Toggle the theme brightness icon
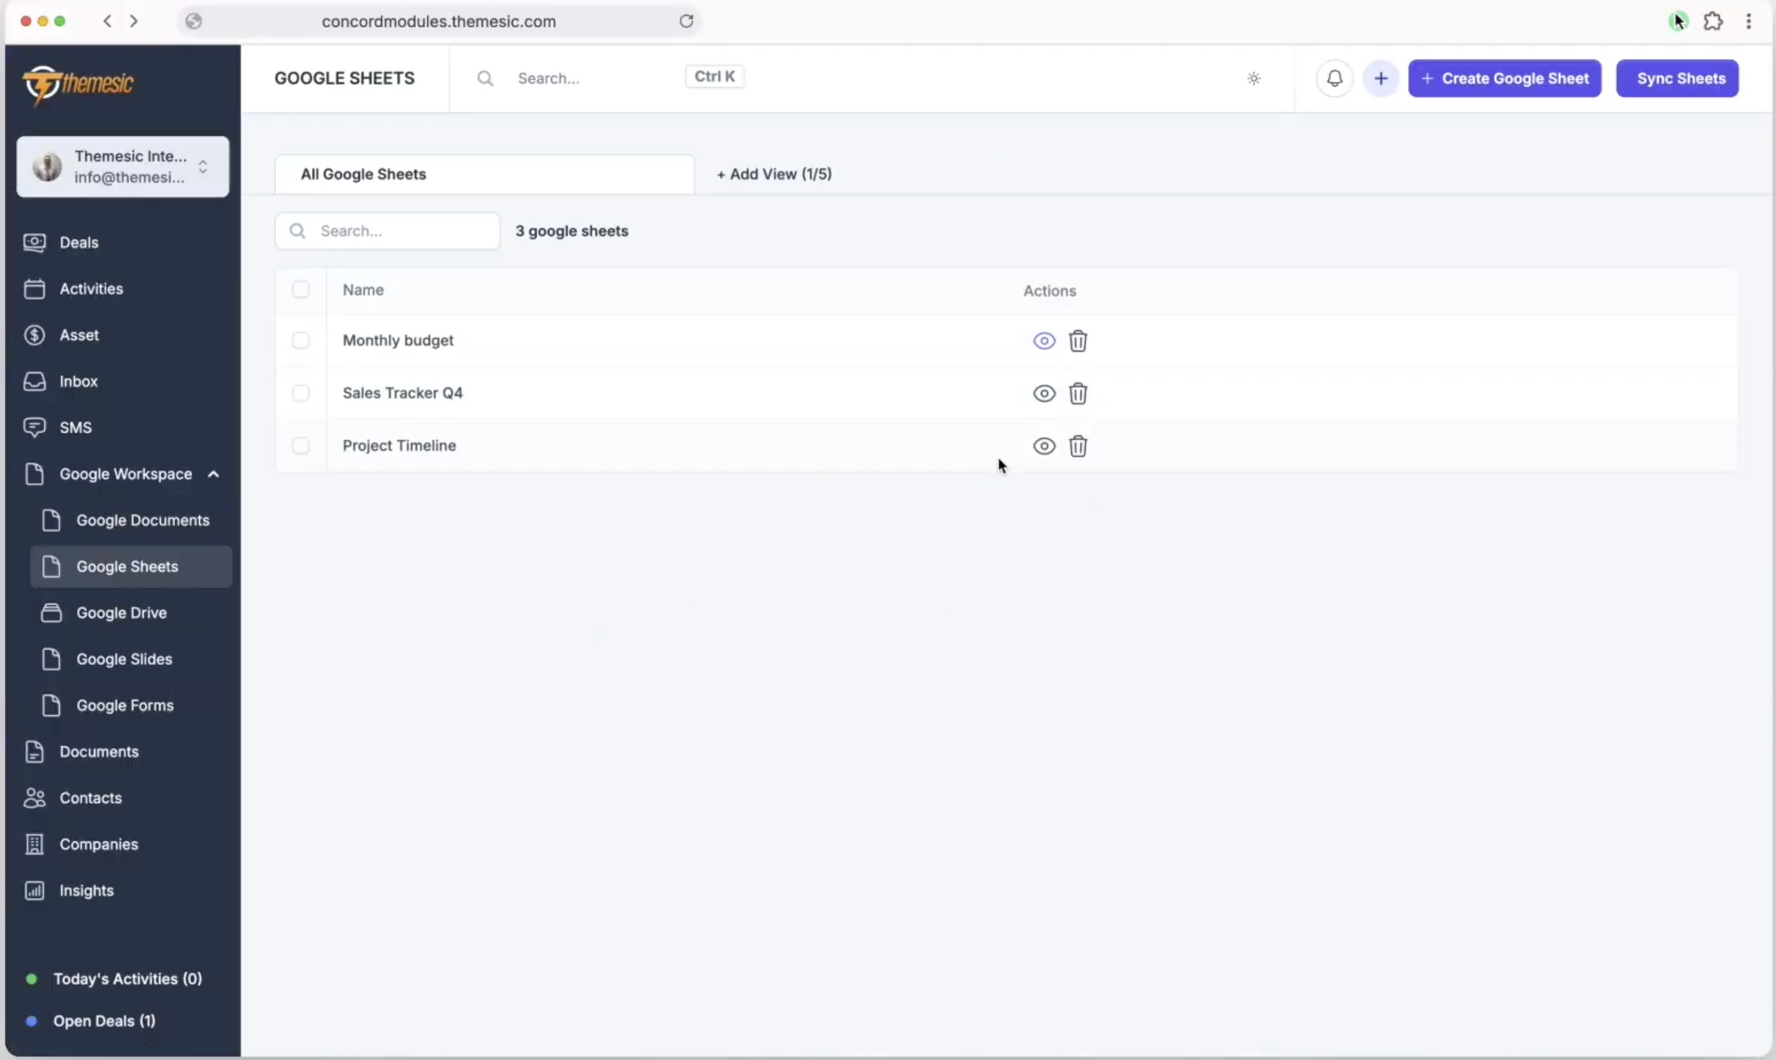Screen dimensions: 1776x1060 (x=1254, y=78)
